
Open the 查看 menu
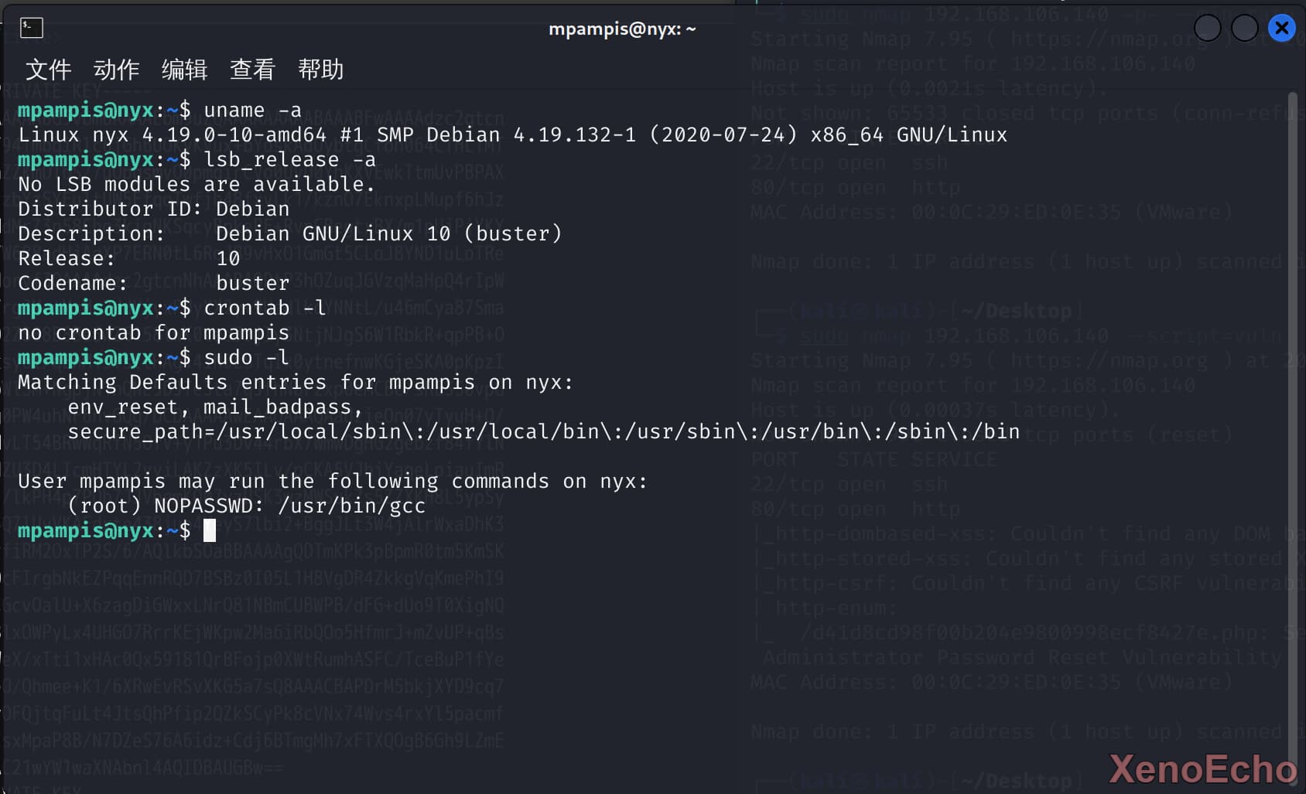click(252, 70)
